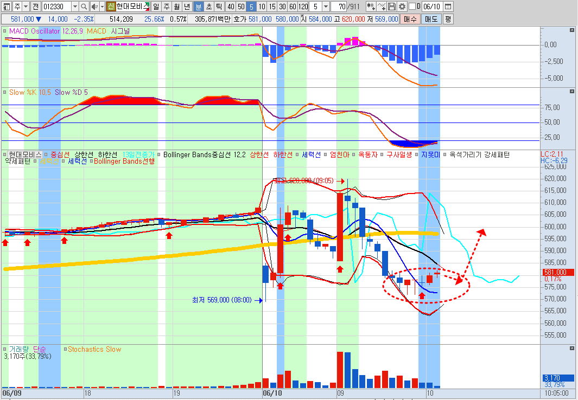578x400 pixels.
Task: Click the panel layout icon at toolbar start
Action: [7, 7]
